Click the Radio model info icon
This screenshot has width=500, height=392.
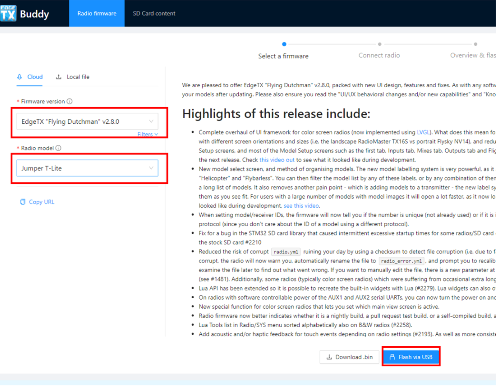click(x=59, y=149)
